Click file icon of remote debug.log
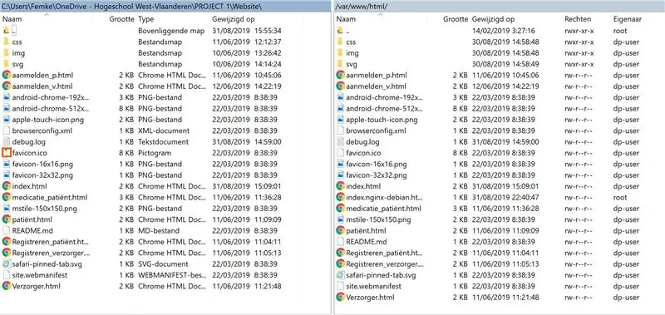The image size is (665, 315). pos(340,141)
